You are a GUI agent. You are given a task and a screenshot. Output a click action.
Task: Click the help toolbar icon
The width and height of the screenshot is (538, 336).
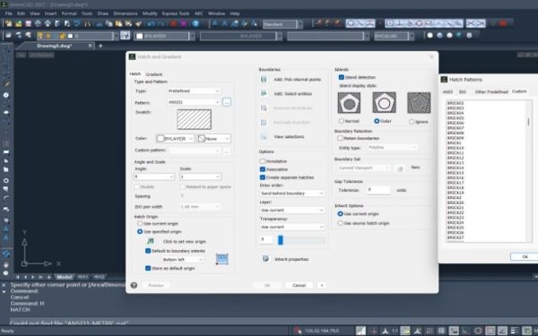[195, 23]
